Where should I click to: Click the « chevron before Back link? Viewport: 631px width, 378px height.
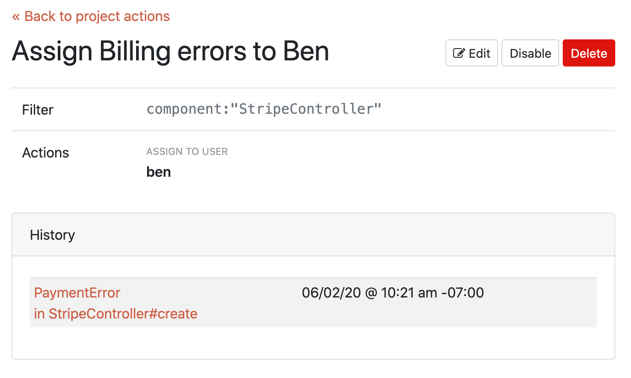click(16, 17)
